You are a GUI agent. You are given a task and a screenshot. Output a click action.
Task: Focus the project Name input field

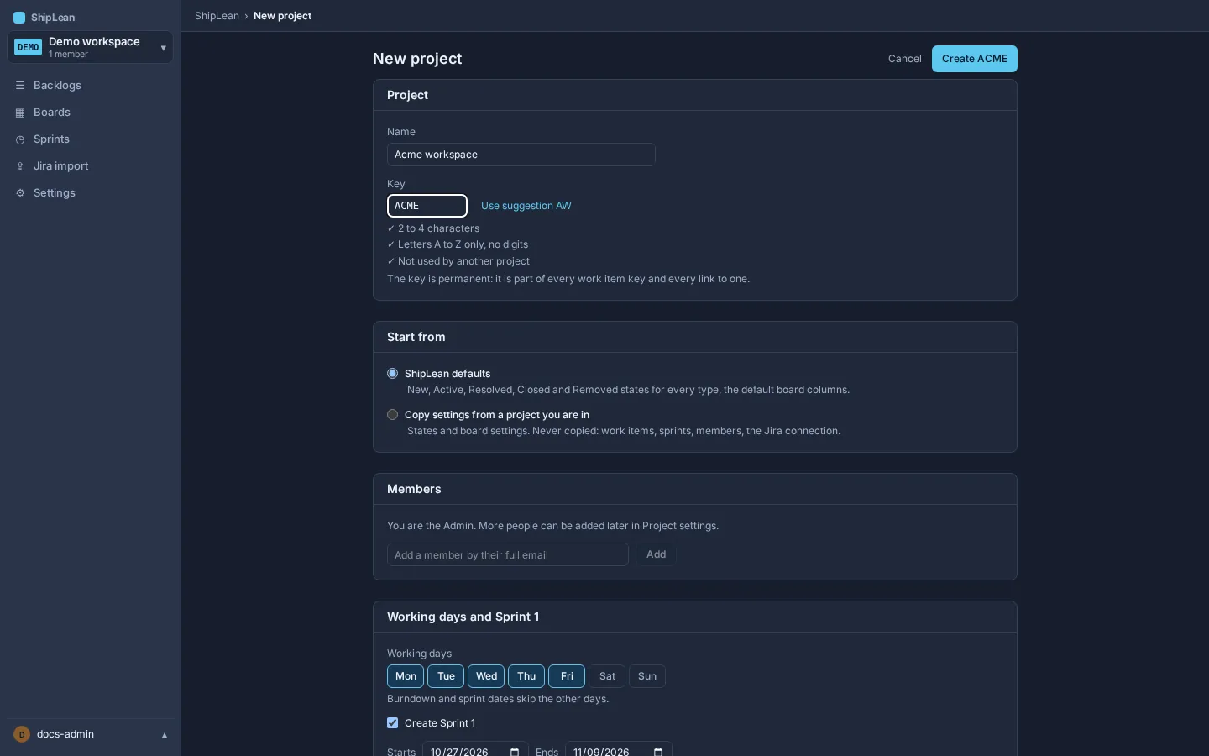coord(521,155)
